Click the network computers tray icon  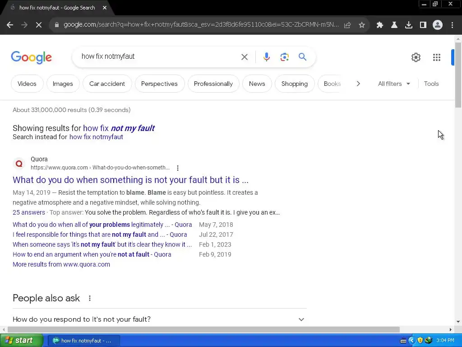pos(428,340)
